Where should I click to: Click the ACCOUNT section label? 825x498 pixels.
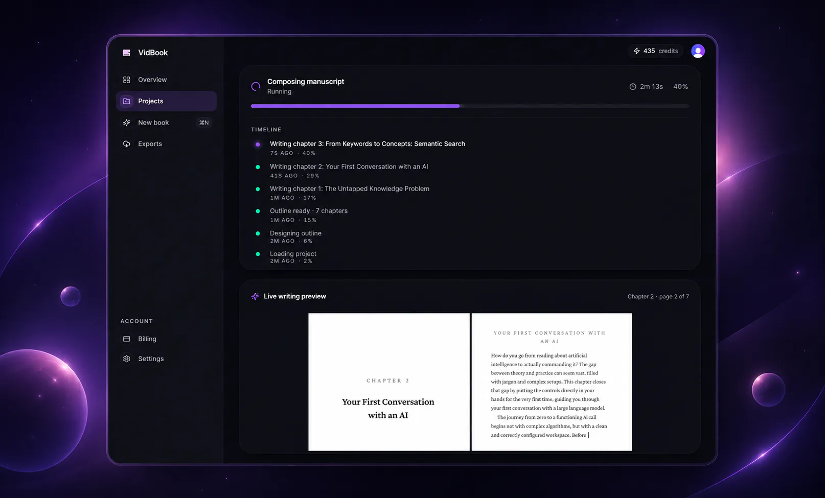136,321
